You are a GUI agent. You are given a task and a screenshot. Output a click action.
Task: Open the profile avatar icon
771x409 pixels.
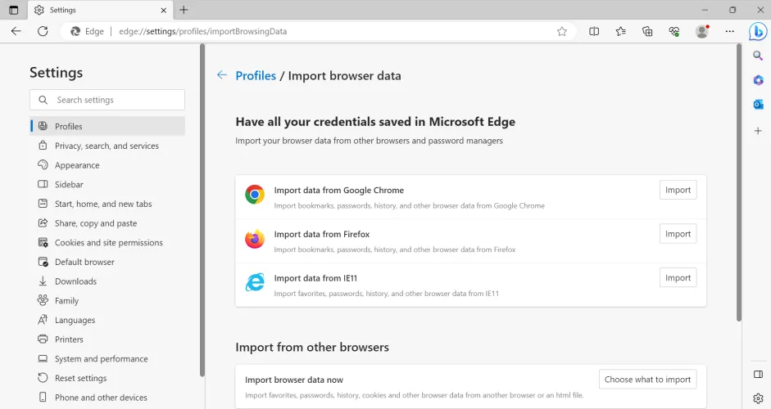tap(701, 31)
